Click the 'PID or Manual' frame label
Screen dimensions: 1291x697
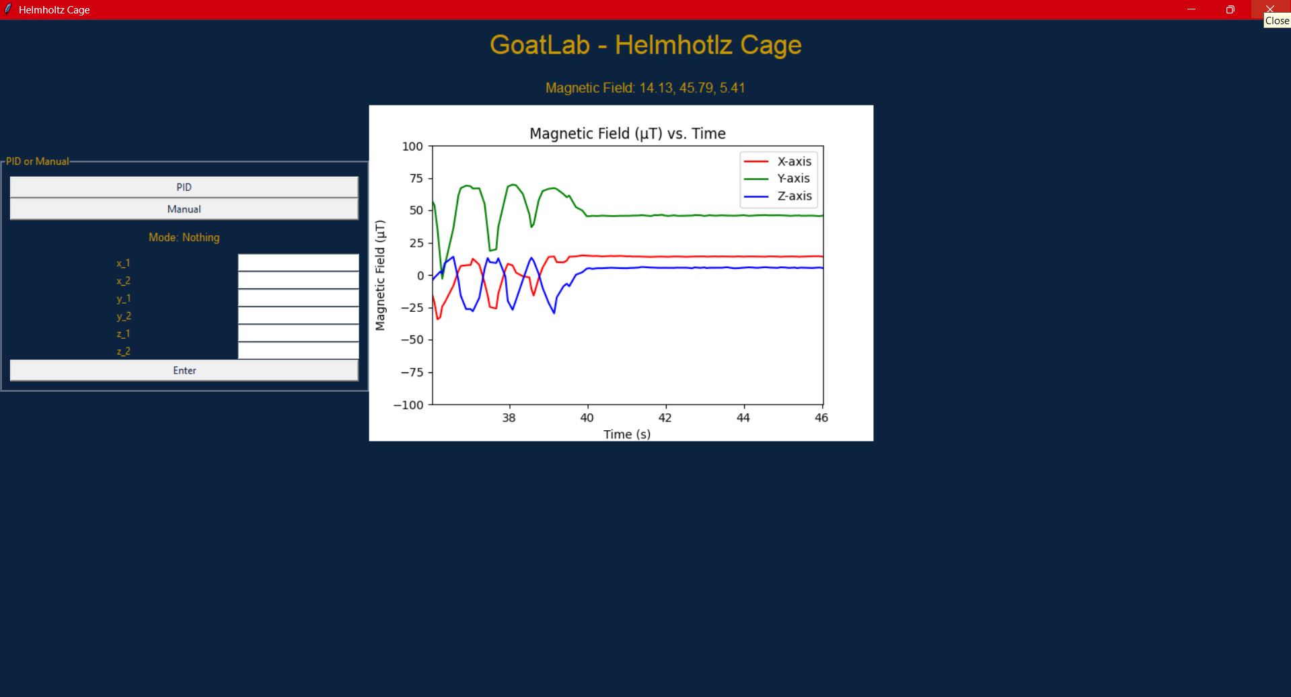click(38, 161)
